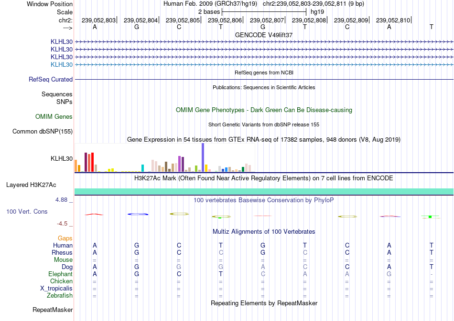Click the T base in Dog alignment row
This screenshot has width=454, height=321.
(432, 267)
